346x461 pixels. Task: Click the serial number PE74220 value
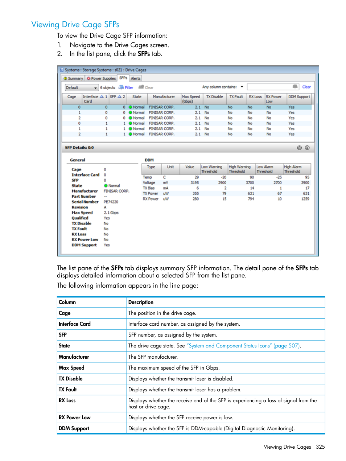pyautogui.click(x=111, y=202)
